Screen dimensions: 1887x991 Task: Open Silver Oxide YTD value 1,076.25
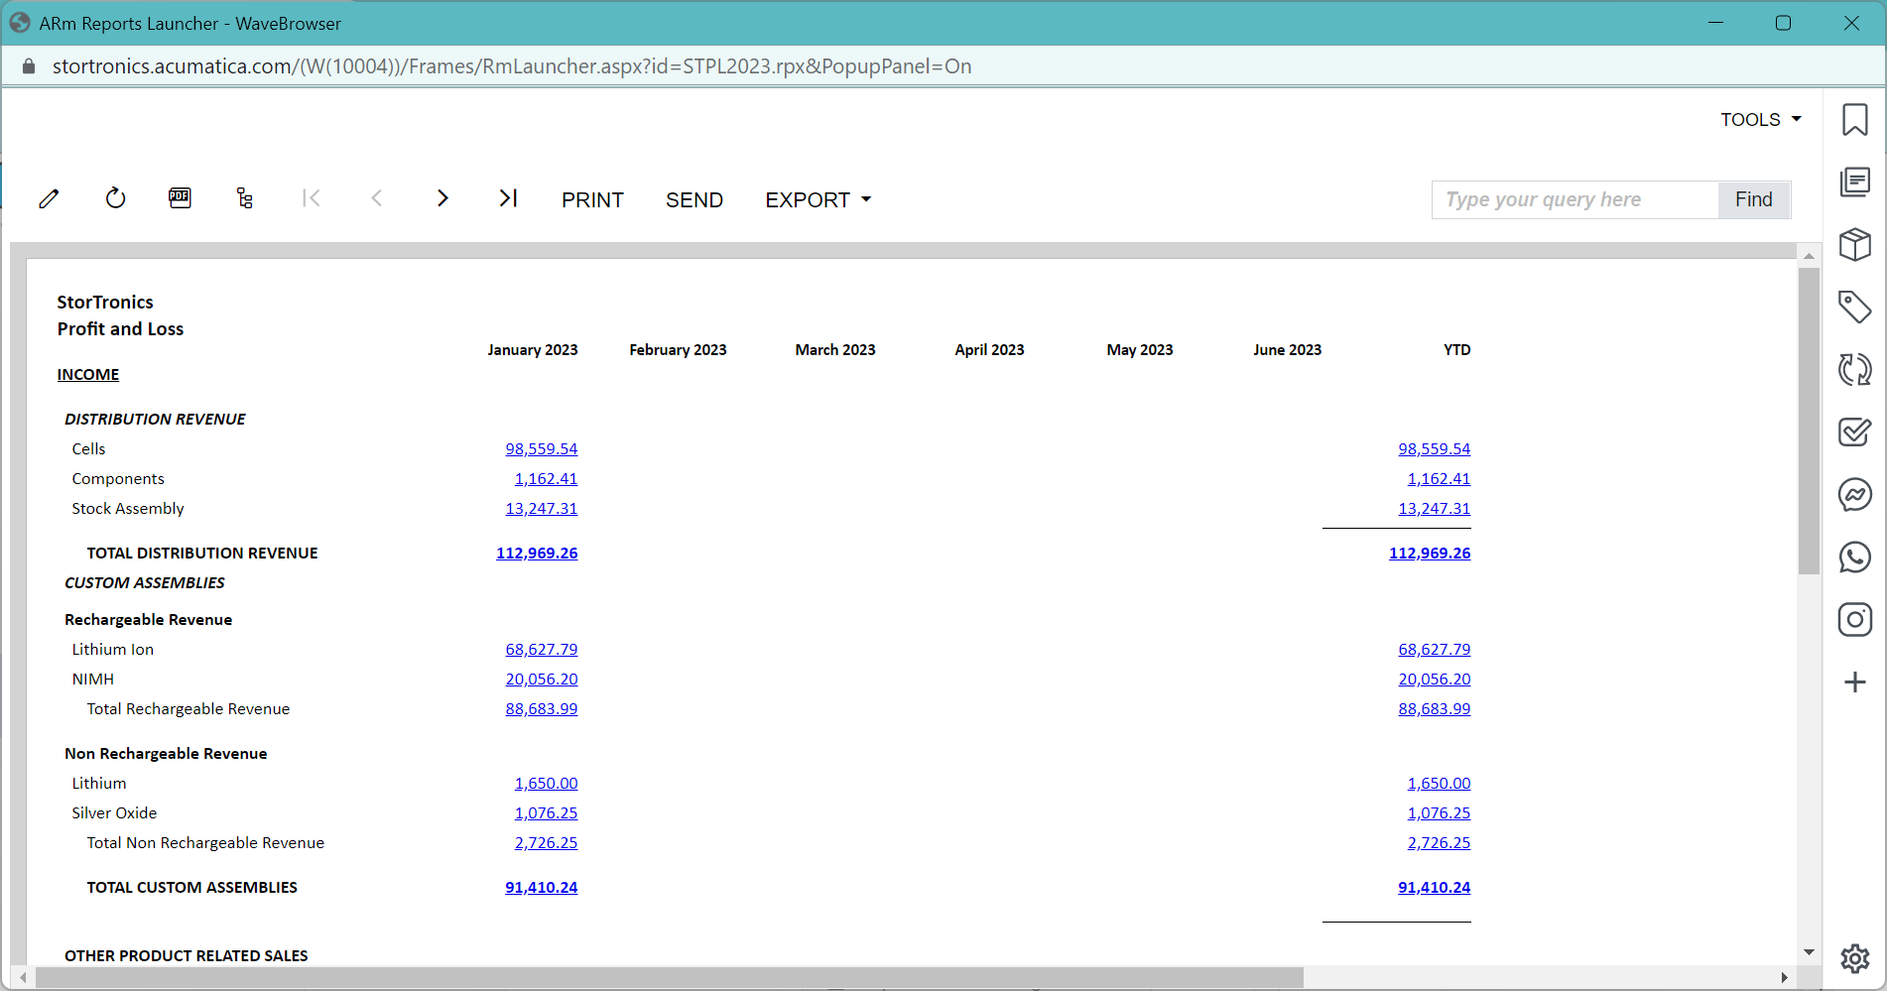tap(1439, 812)
